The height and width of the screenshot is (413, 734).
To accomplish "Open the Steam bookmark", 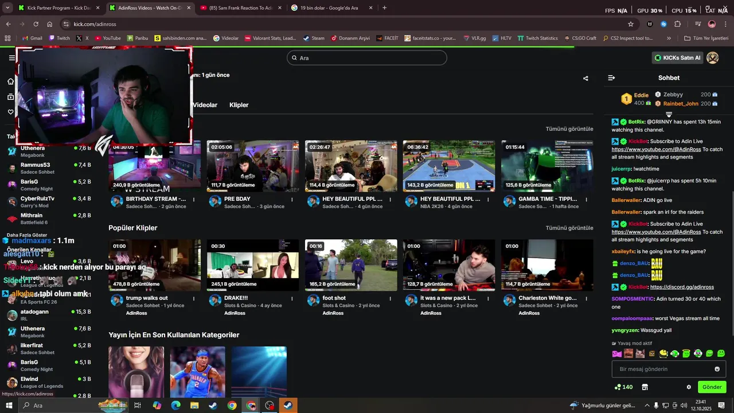I will coord(314,38).
